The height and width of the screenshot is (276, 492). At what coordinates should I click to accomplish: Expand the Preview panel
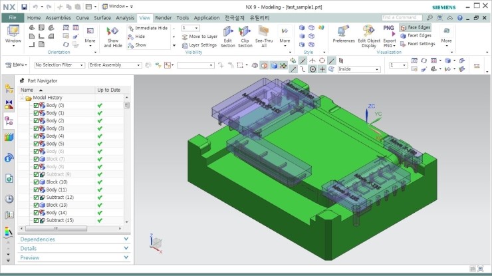coord(74,257)
